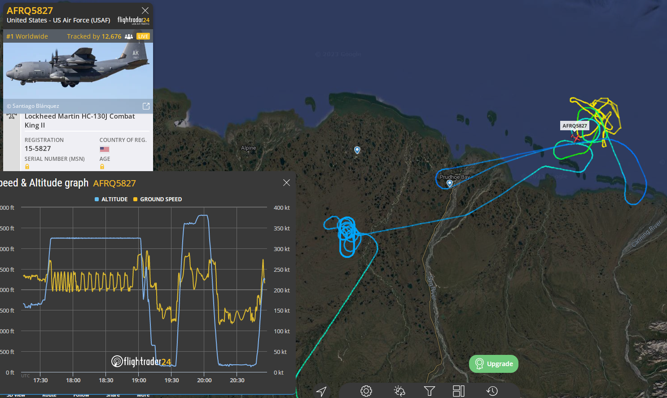Open the widgets layout icon
Image resolution: width=667 pixels, height=398 pixels.
coord(459,391)
